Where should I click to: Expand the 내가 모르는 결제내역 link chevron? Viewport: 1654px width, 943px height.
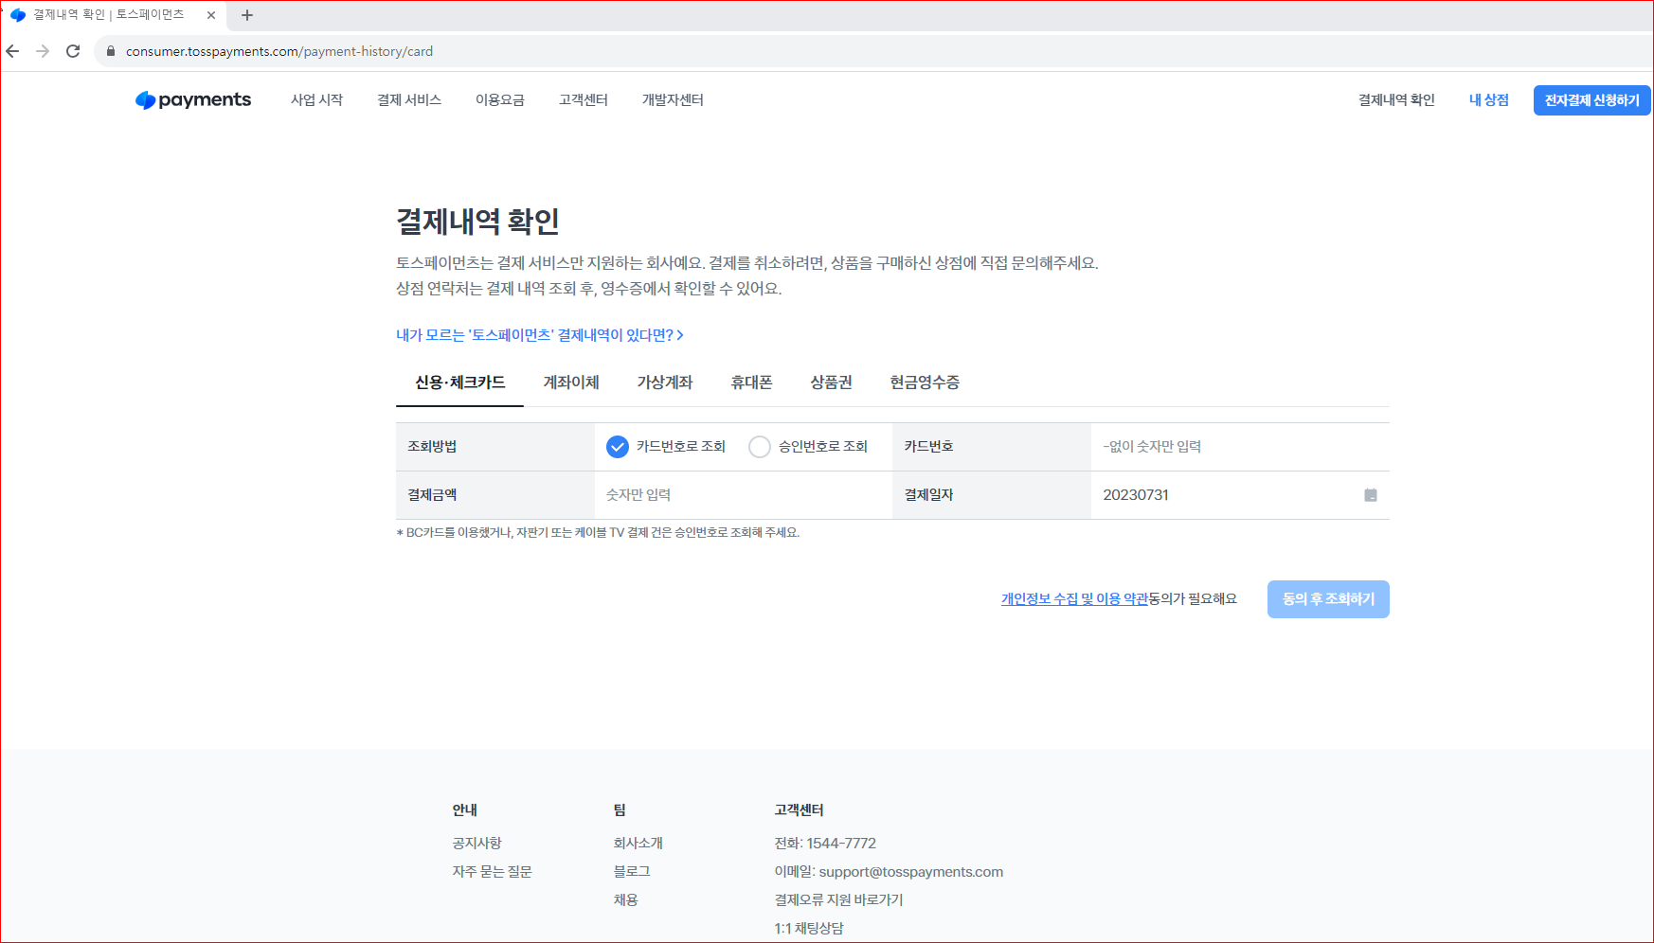(x=680, y=335)
